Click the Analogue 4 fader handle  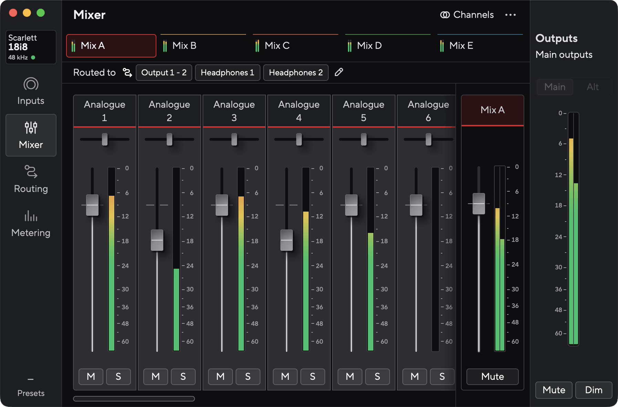287,240
